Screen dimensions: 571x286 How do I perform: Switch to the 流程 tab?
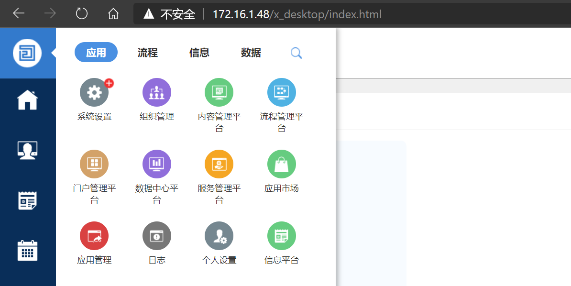(148, 53)
